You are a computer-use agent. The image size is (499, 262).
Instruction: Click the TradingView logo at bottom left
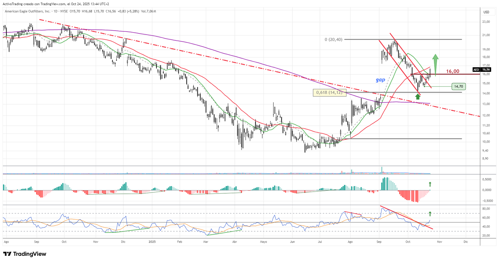[x=25, y=254]
